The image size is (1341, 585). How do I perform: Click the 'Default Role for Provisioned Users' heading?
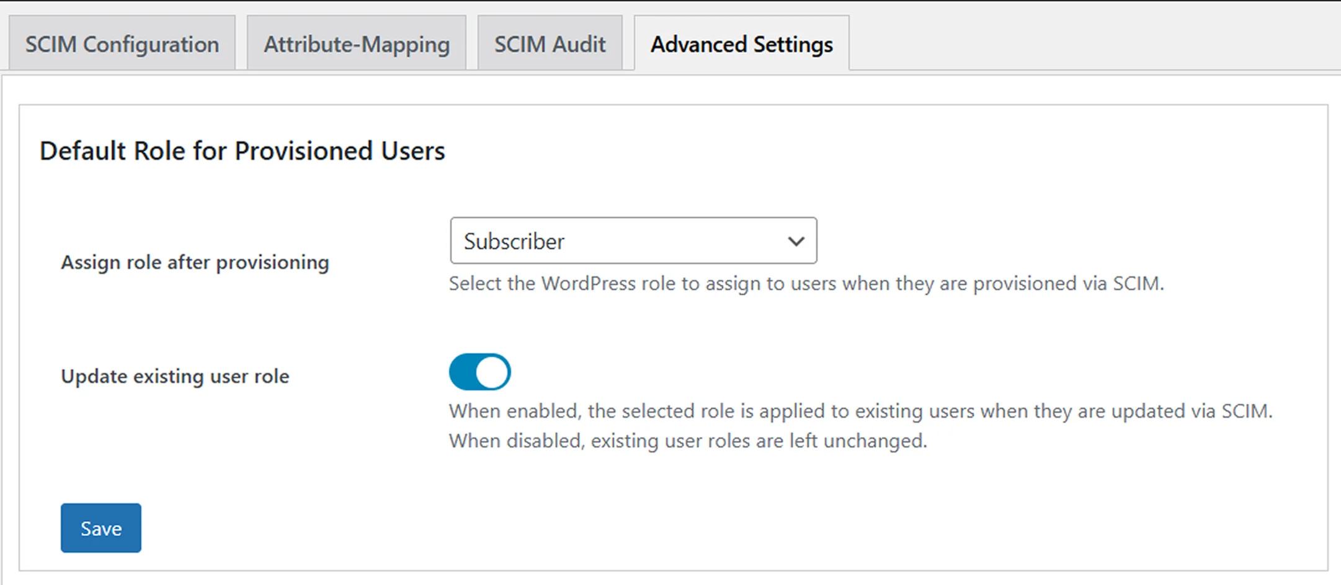(243, 151)
